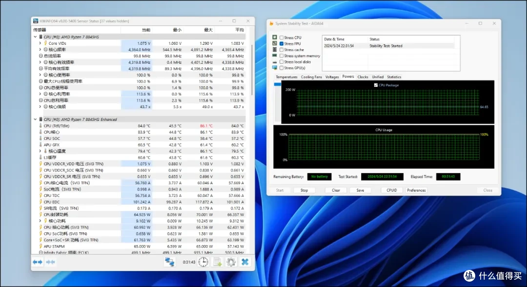Click the HWiNFO log file save icon

[217, 262]
